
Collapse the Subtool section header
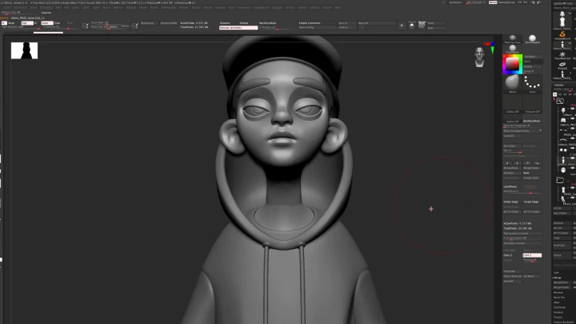[559, 85]
